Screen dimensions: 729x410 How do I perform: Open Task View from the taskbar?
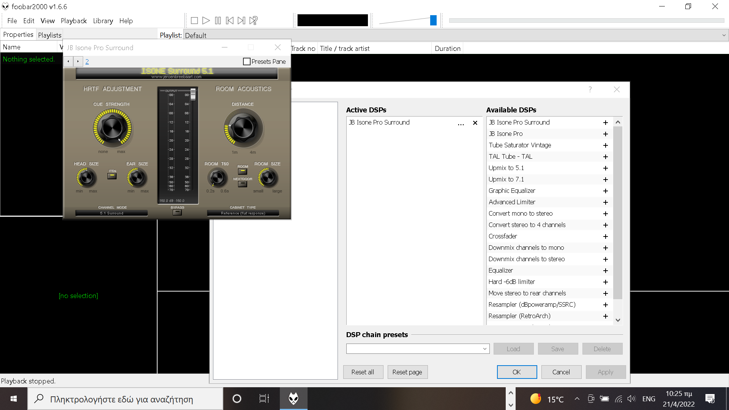pyautogui.click(x=264, y=399)
